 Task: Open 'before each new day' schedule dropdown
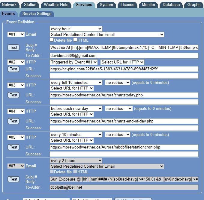[76, 108]
